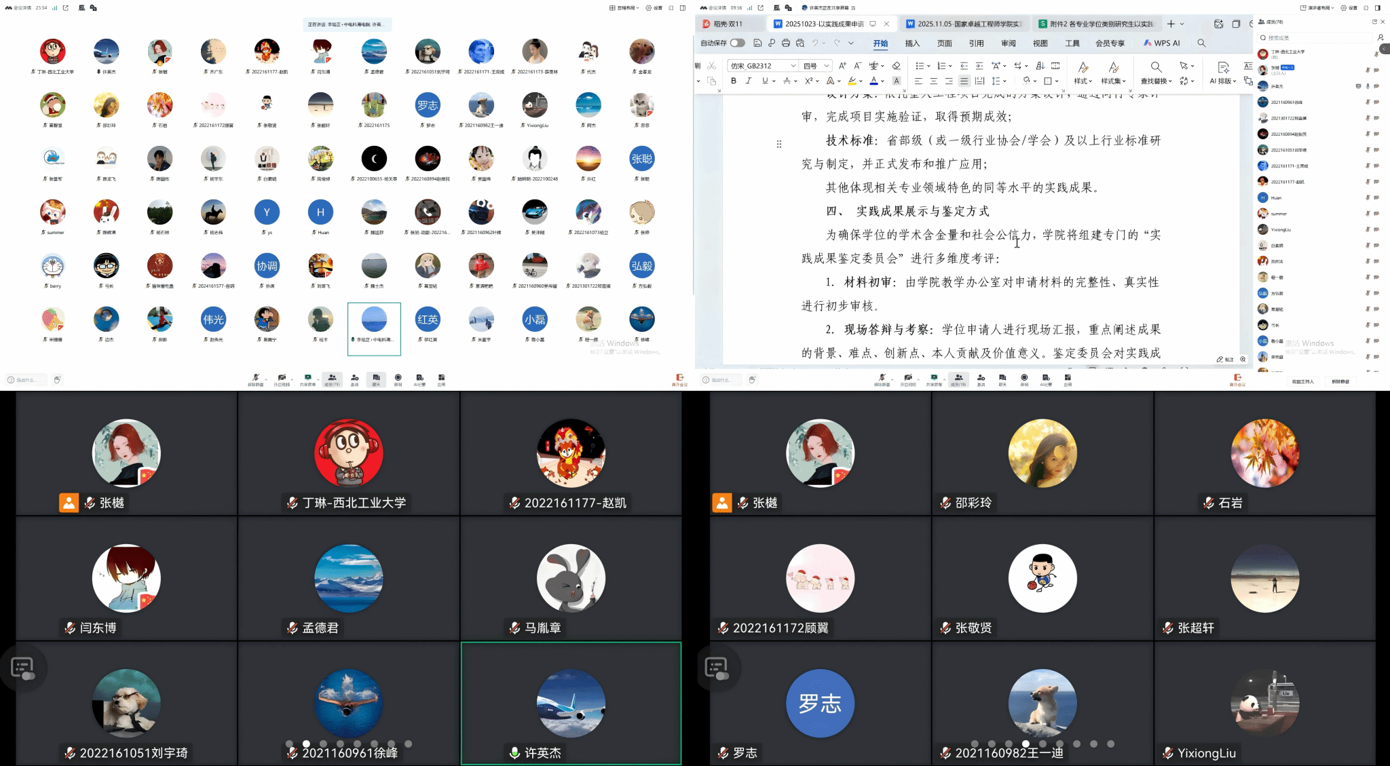1390x766 pixels.
Task: Open the 四号 font size dropdown
Action: (826, 66)
